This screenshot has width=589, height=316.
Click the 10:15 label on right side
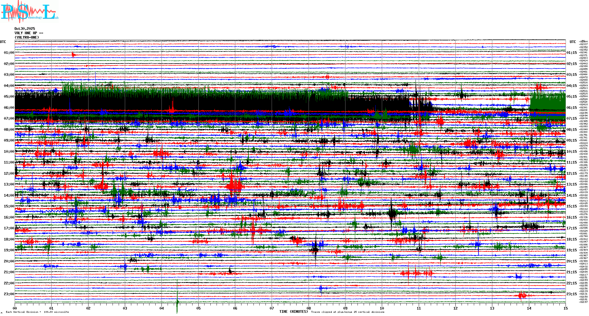tap(571, 152)
